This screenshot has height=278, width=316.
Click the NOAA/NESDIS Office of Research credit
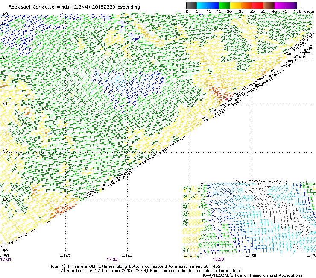click(x=252, y=275)
